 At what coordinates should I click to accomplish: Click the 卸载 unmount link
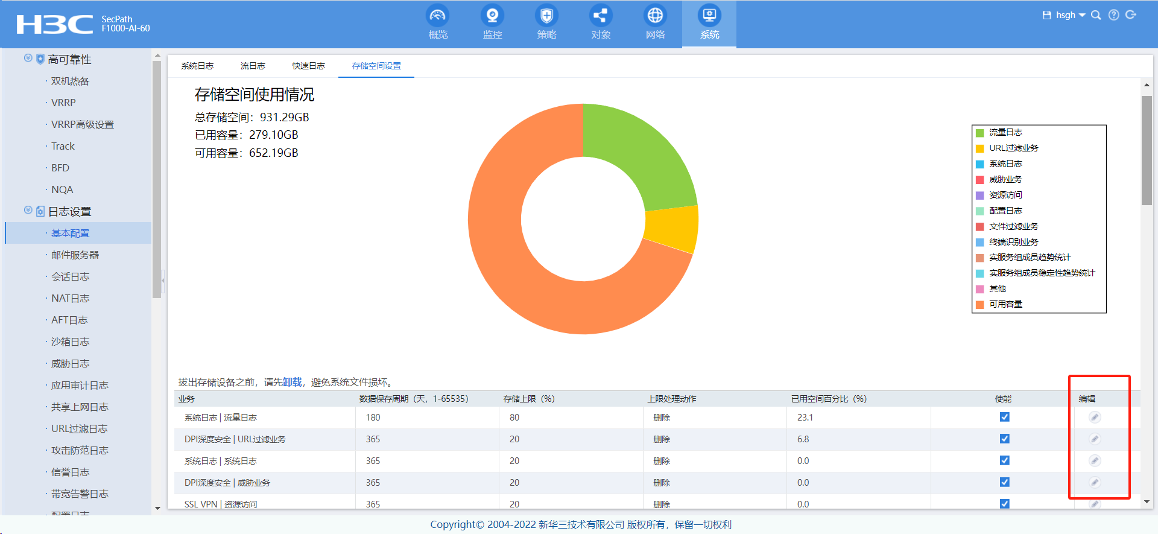[293, 382]
